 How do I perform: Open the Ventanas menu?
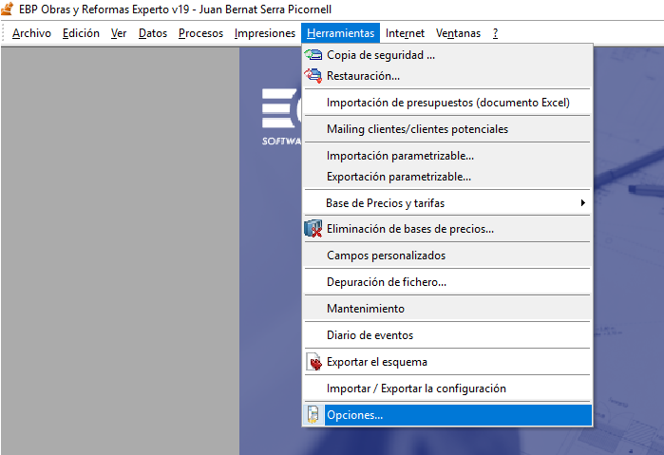click(x=458, y=33)
